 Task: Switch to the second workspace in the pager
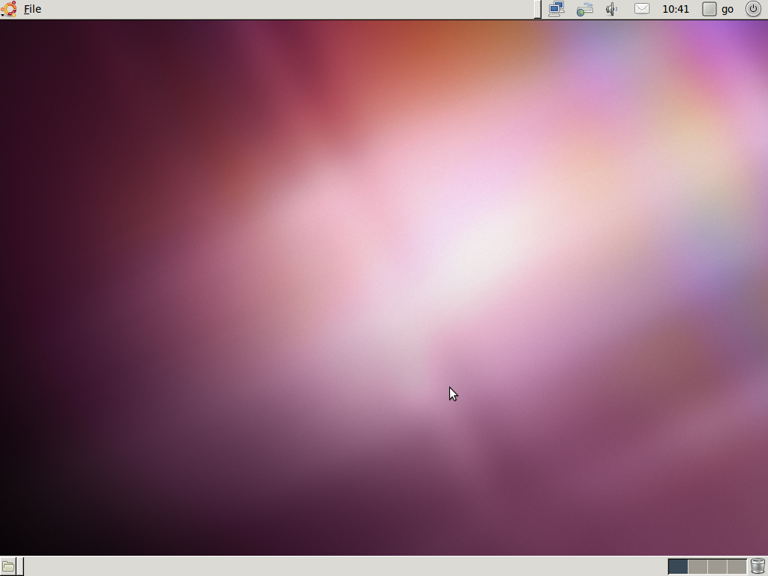[697, 567]
